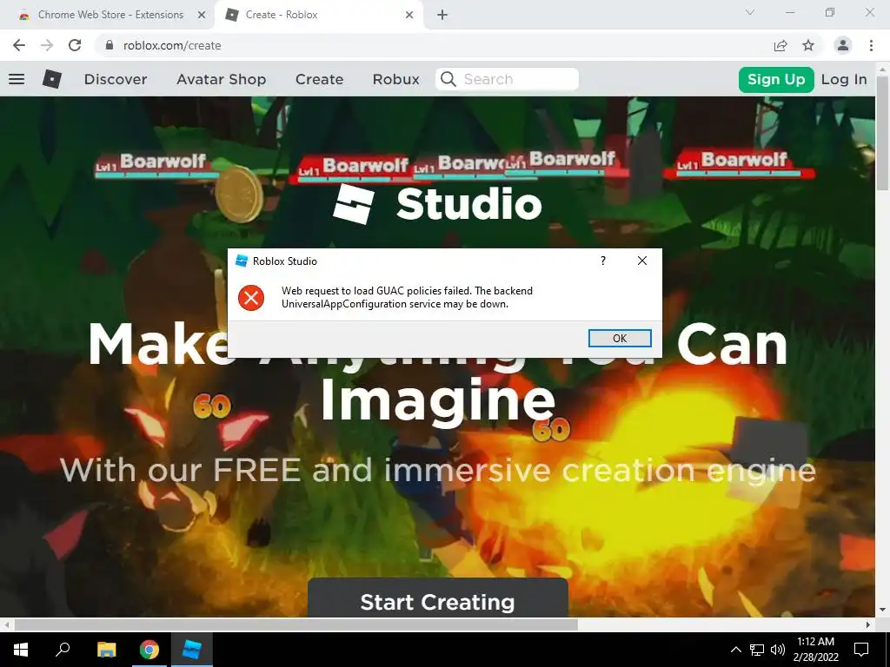
Task: Open the Chrome profile avatar icon
Action: [843, 45]
